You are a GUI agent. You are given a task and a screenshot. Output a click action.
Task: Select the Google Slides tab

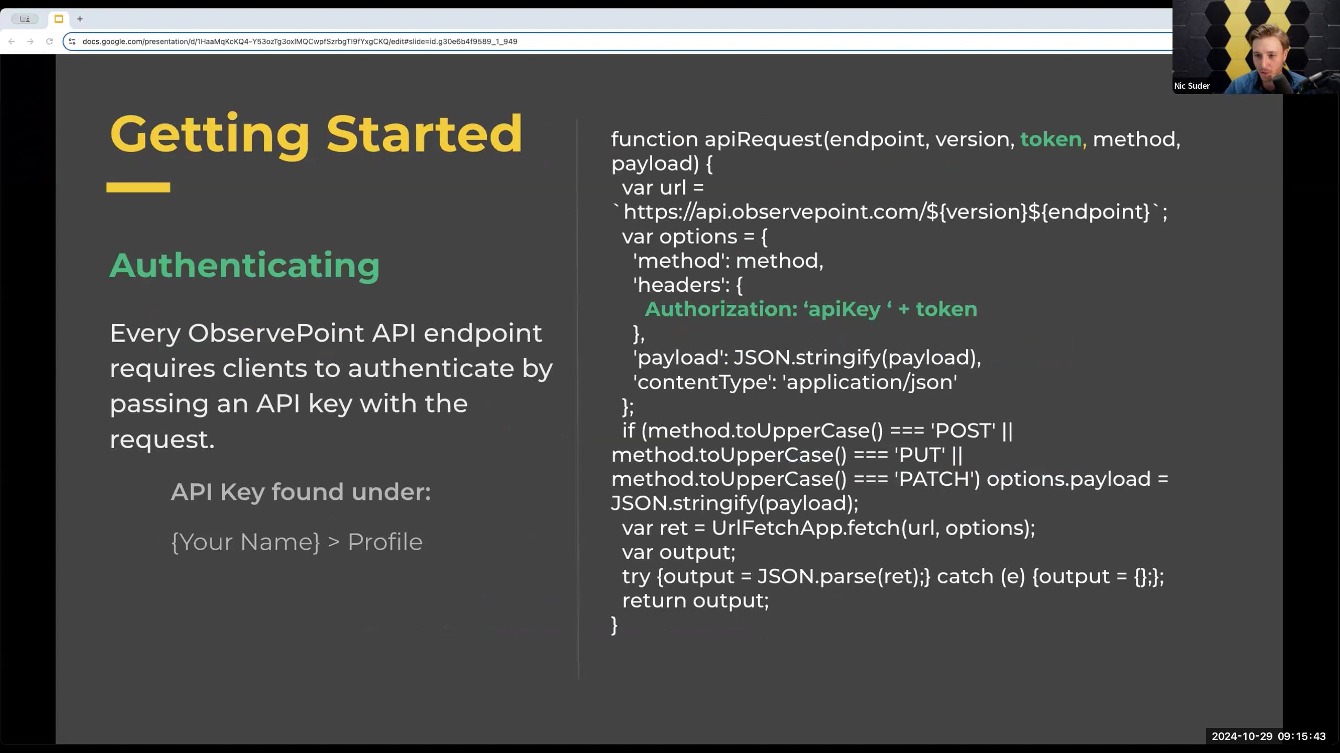coord(59,19)
